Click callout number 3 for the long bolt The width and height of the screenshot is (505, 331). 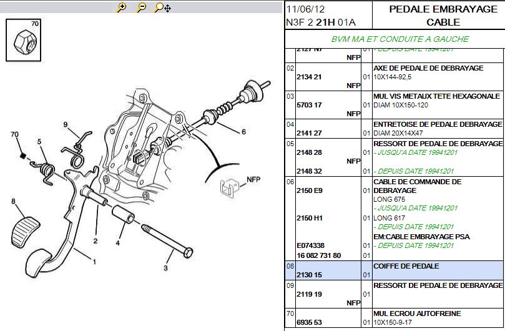[x=165, y=268]
